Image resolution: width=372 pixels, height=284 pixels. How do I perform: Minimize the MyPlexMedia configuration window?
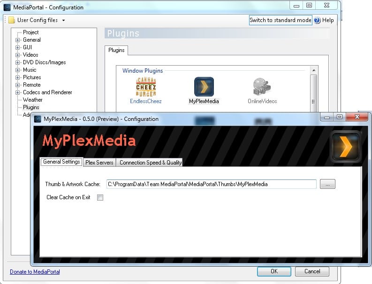[x=326, y=117]
